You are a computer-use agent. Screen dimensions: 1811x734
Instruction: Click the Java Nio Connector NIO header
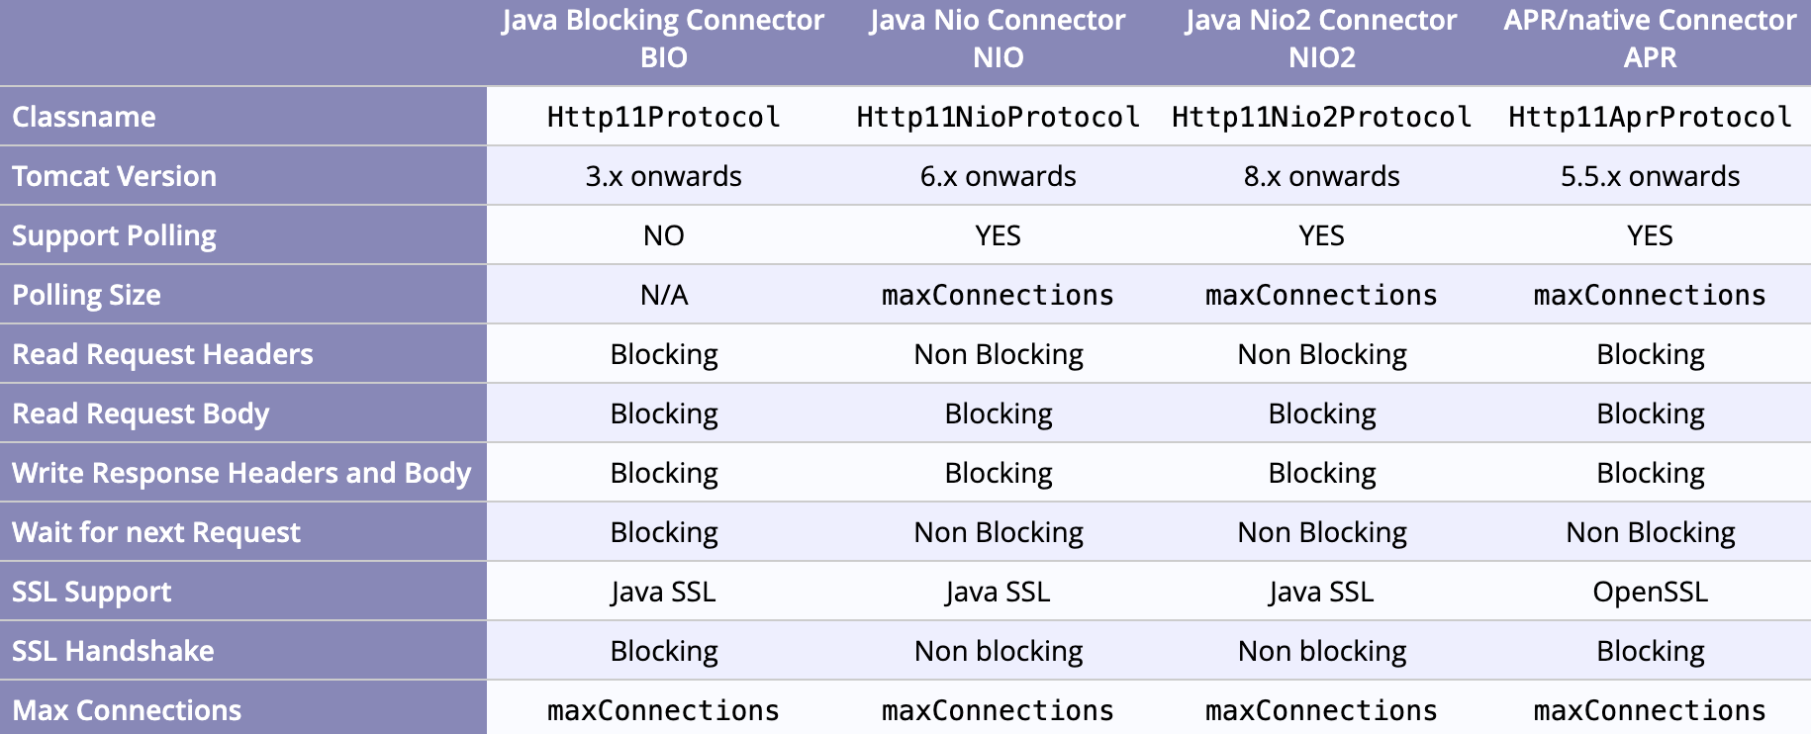(x=998, y=39)
